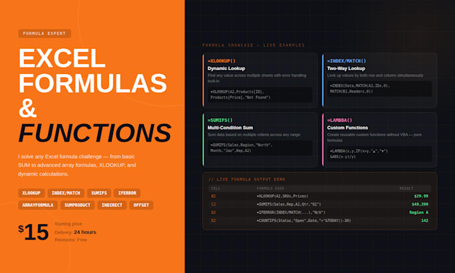The image size is (455, 273).
Task: Click the RESULT column header
Action: click(x=406, y=188)
